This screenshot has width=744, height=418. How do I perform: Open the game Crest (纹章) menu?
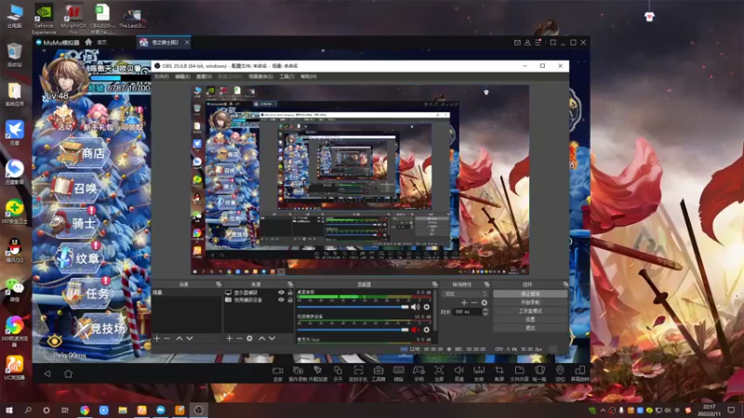point(78,258)
